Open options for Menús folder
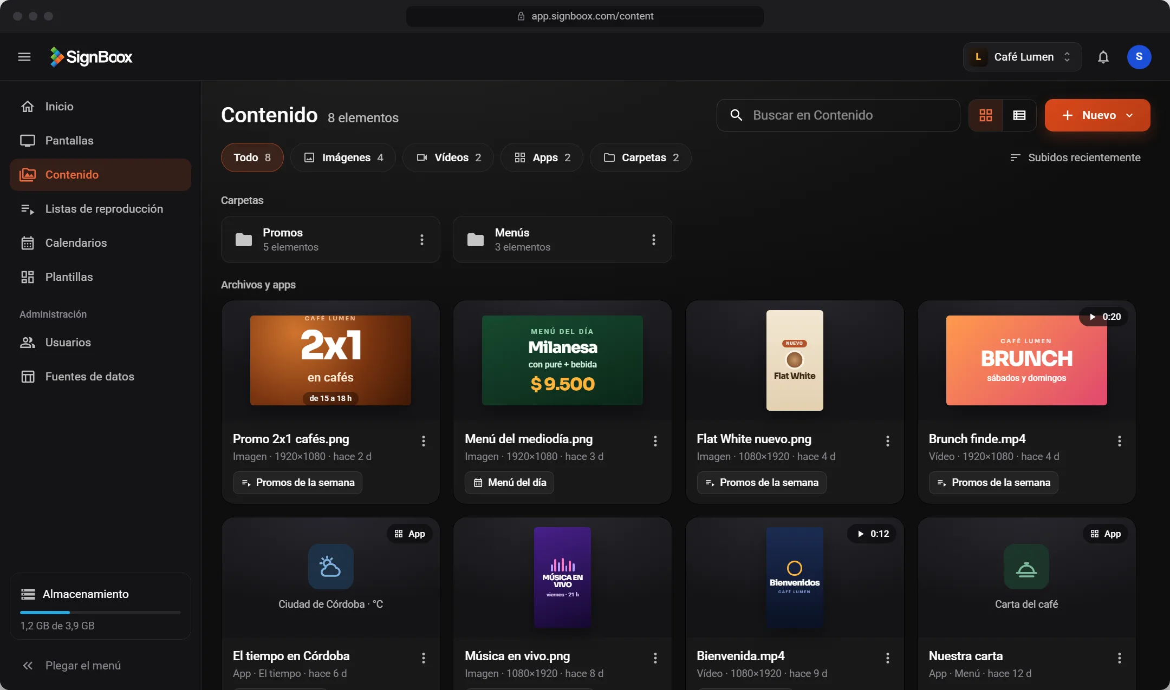The width and height of the screenshot is (1170, 690). (654, 240)
